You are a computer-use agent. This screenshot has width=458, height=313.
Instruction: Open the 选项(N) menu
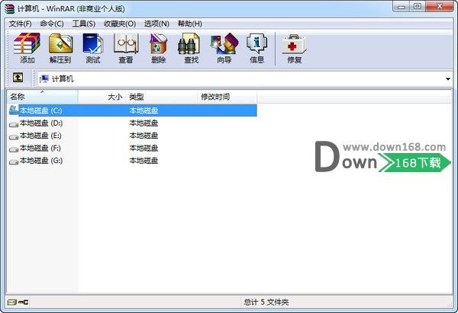[156, 24]
